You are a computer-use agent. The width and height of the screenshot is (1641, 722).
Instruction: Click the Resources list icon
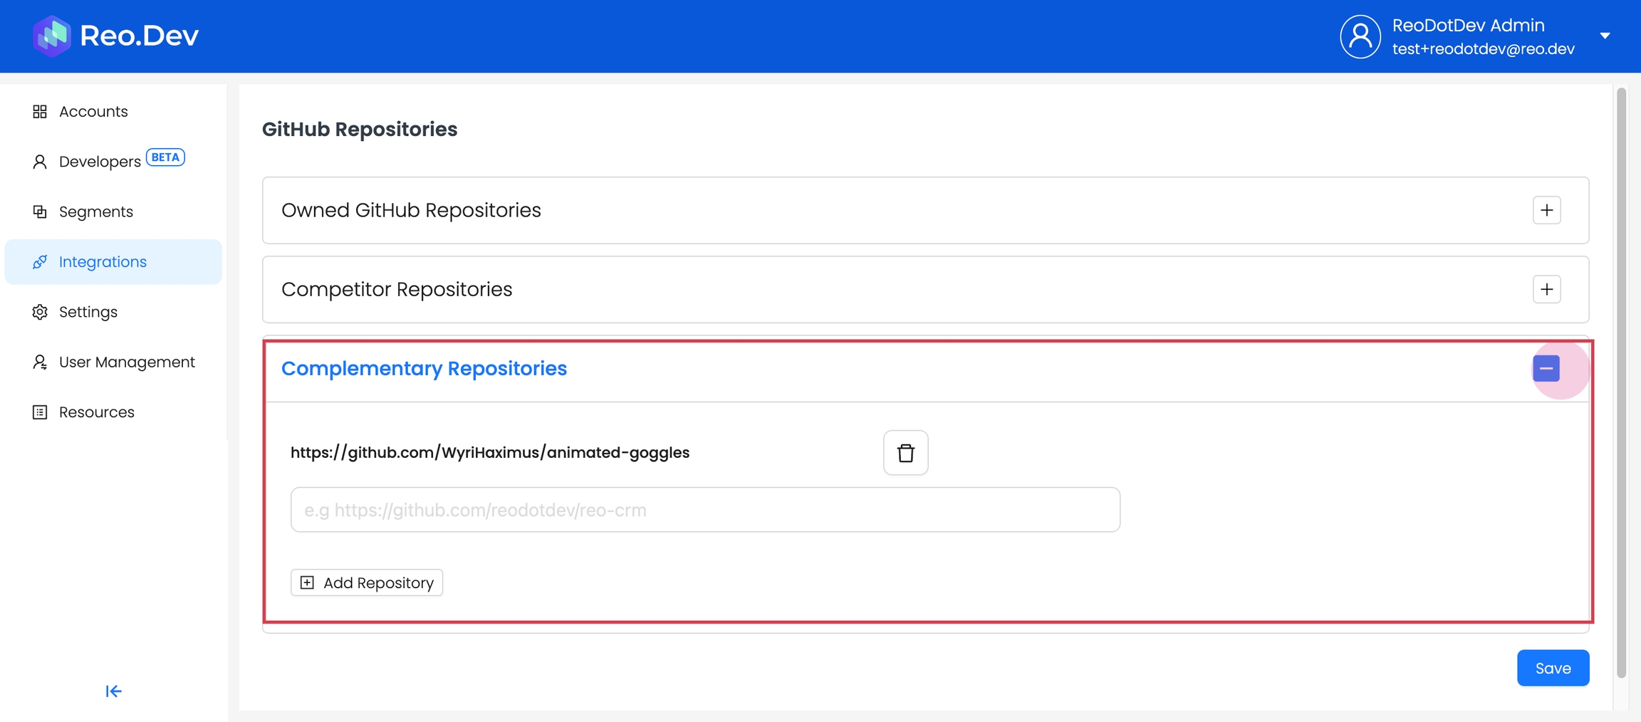(x=40, y=412)
